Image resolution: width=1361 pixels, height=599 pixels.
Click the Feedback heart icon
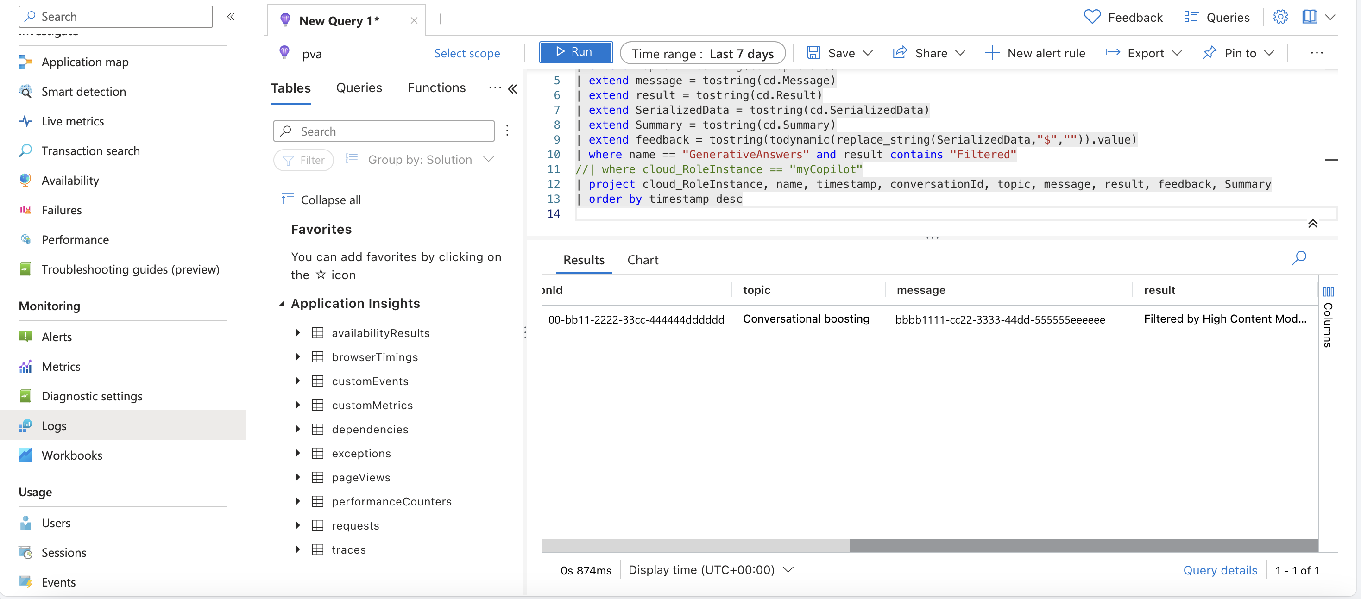coord(1091,16)
